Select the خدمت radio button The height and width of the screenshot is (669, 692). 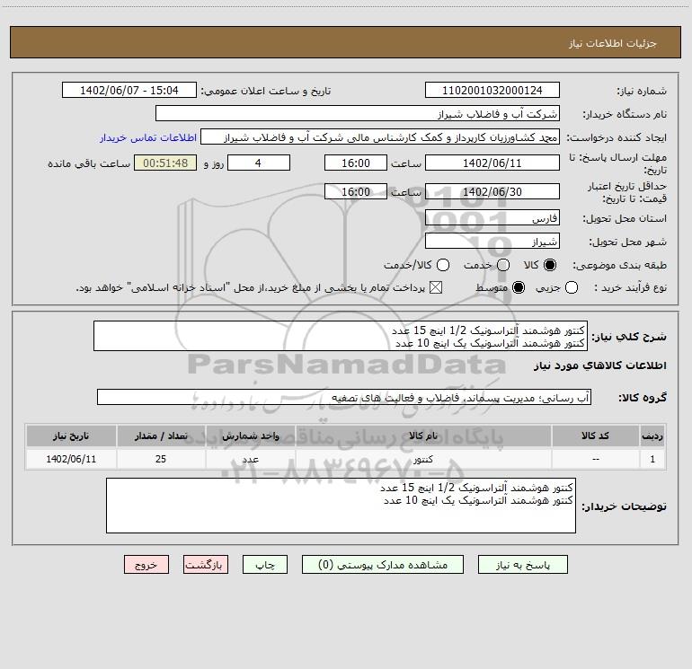[503, 265]
